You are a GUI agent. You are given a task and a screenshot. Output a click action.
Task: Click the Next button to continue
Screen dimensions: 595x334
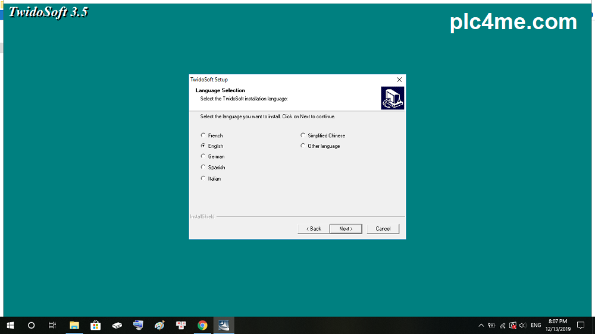346,229
